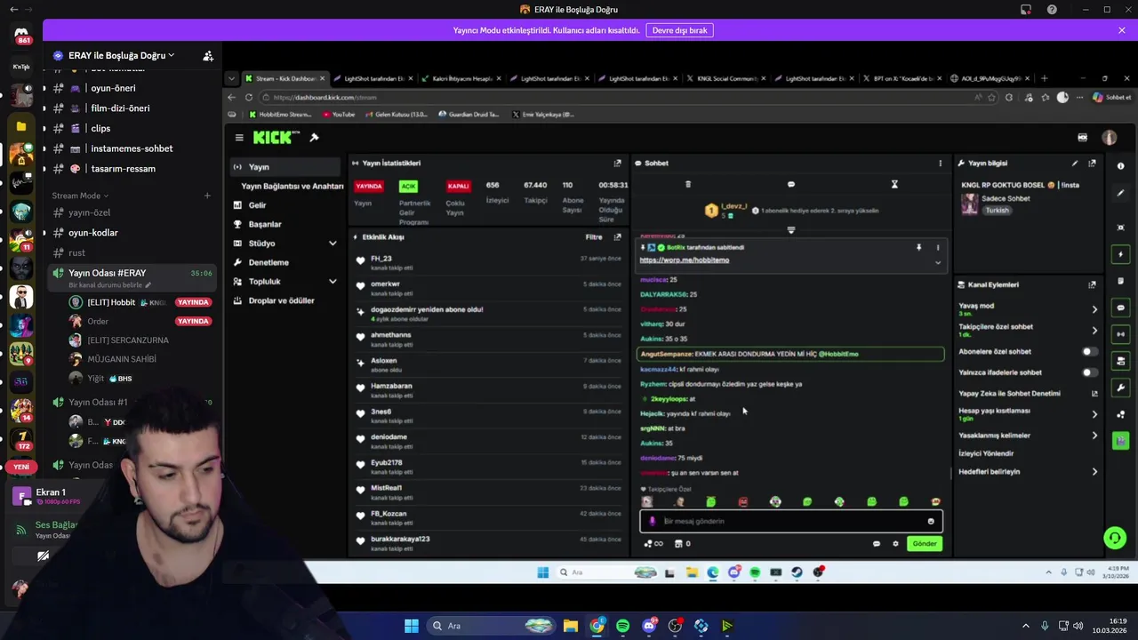Click the Kick logo

pyautogui.click(x=277, y=138)
